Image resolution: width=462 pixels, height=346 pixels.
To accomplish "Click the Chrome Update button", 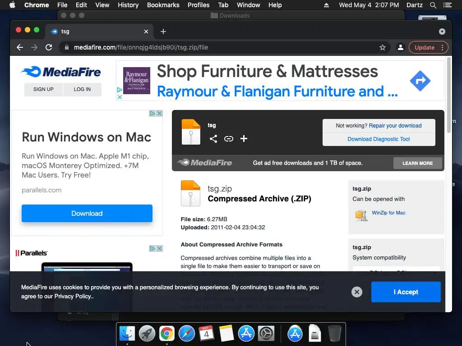I will (424, 47).
